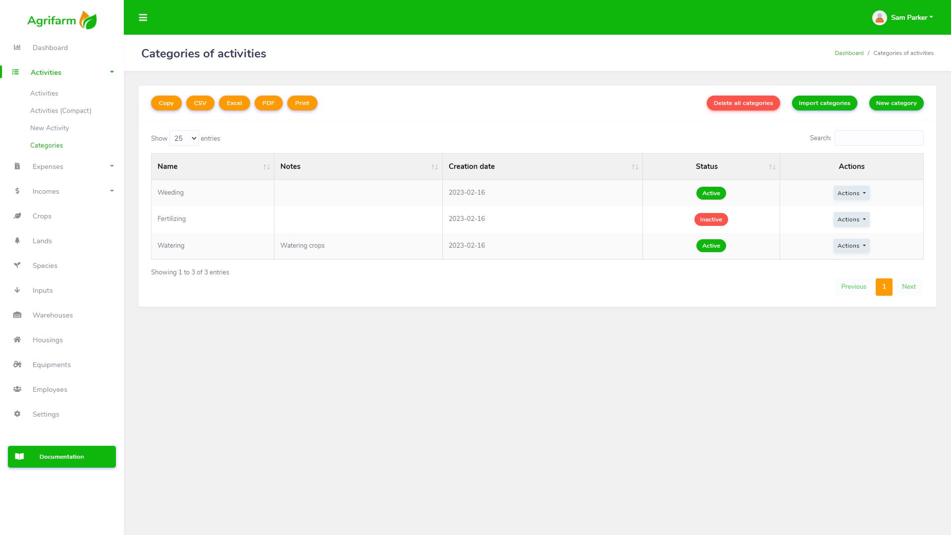Click the Species seedling icon
Viewport: 951px width, 535px height.
click(17, 266)
